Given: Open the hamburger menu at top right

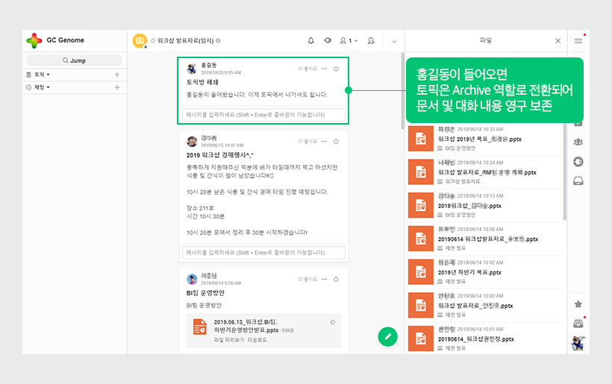Looking at the screenshot, I should pyautogui.click(x=578, y=41).
